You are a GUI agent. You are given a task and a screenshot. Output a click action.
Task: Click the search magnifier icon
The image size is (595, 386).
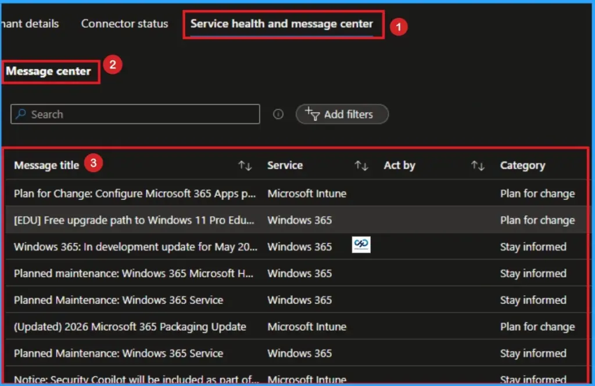[21, 113]
